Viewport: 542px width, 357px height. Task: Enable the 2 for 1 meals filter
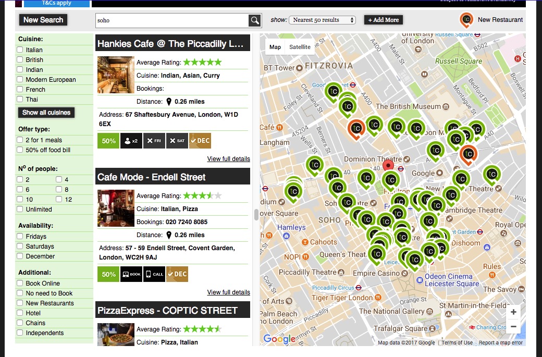tap(20, 140)
